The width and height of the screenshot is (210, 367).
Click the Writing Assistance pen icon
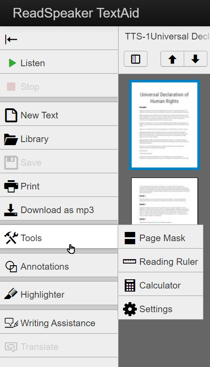pyautogui.click(x=11, y=323)
